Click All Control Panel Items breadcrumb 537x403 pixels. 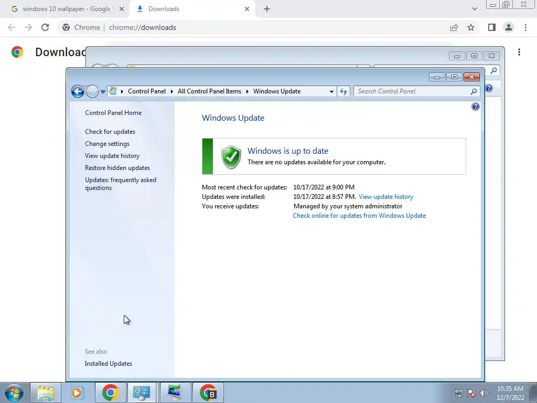coord(209,91)
